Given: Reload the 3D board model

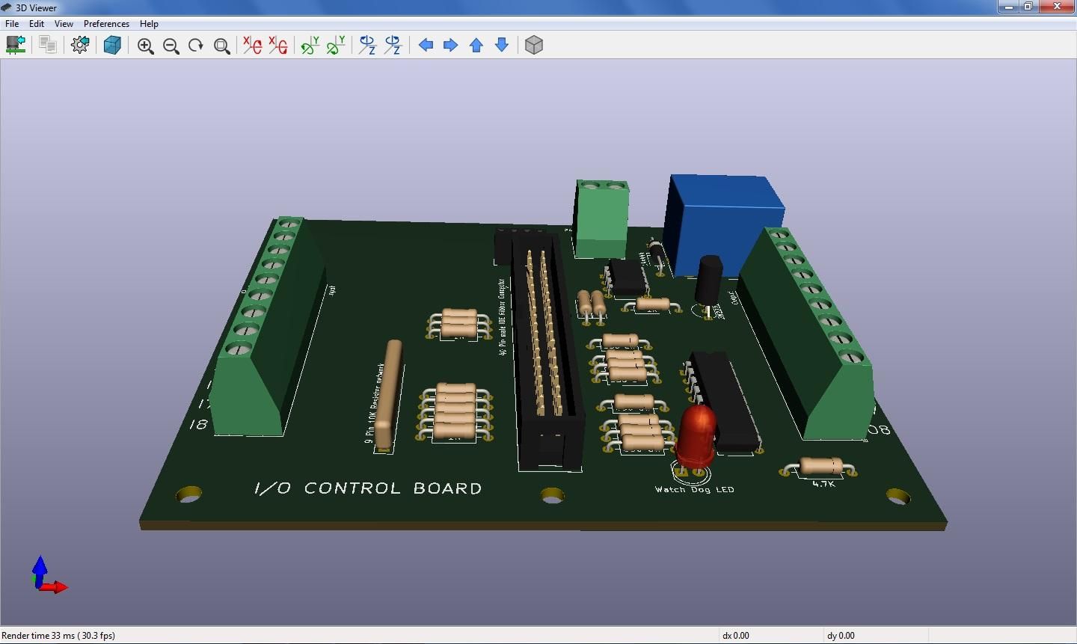Looking at the screenshot, I should pyautogui.click(x=16, y=45).
